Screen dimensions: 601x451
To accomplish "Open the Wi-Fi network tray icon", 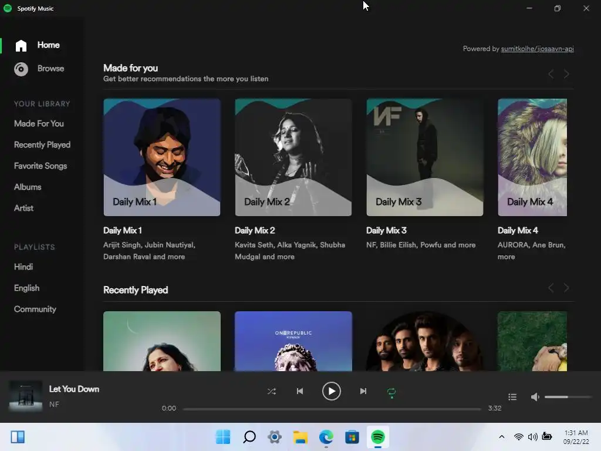I will click(x=519, y=437).
